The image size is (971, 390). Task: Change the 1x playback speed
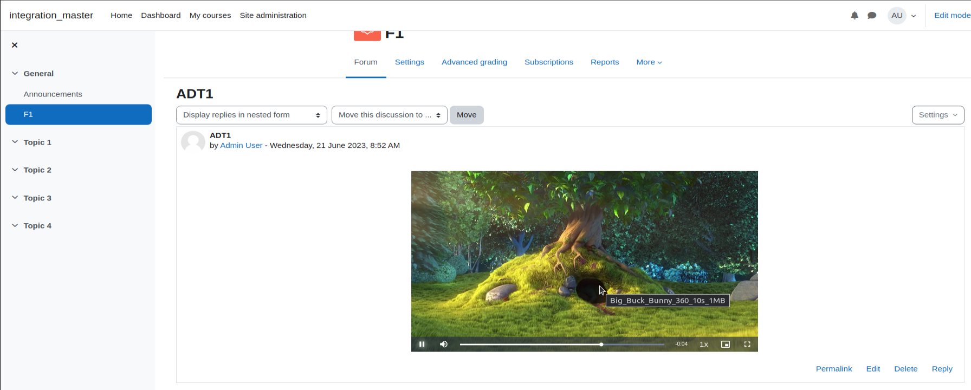tap(704, 344)
